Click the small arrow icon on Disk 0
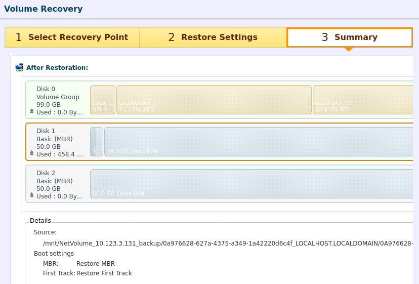419x284 pixels. click(x=31, y=111)
